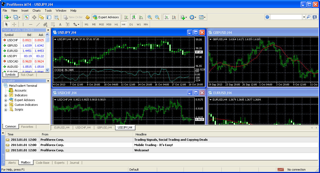
Task: Click the search input field
Action: pos(286,17)
